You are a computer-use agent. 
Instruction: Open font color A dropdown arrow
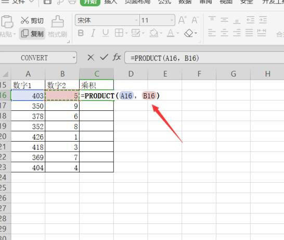pyautogui.click(x=177, y=33)
